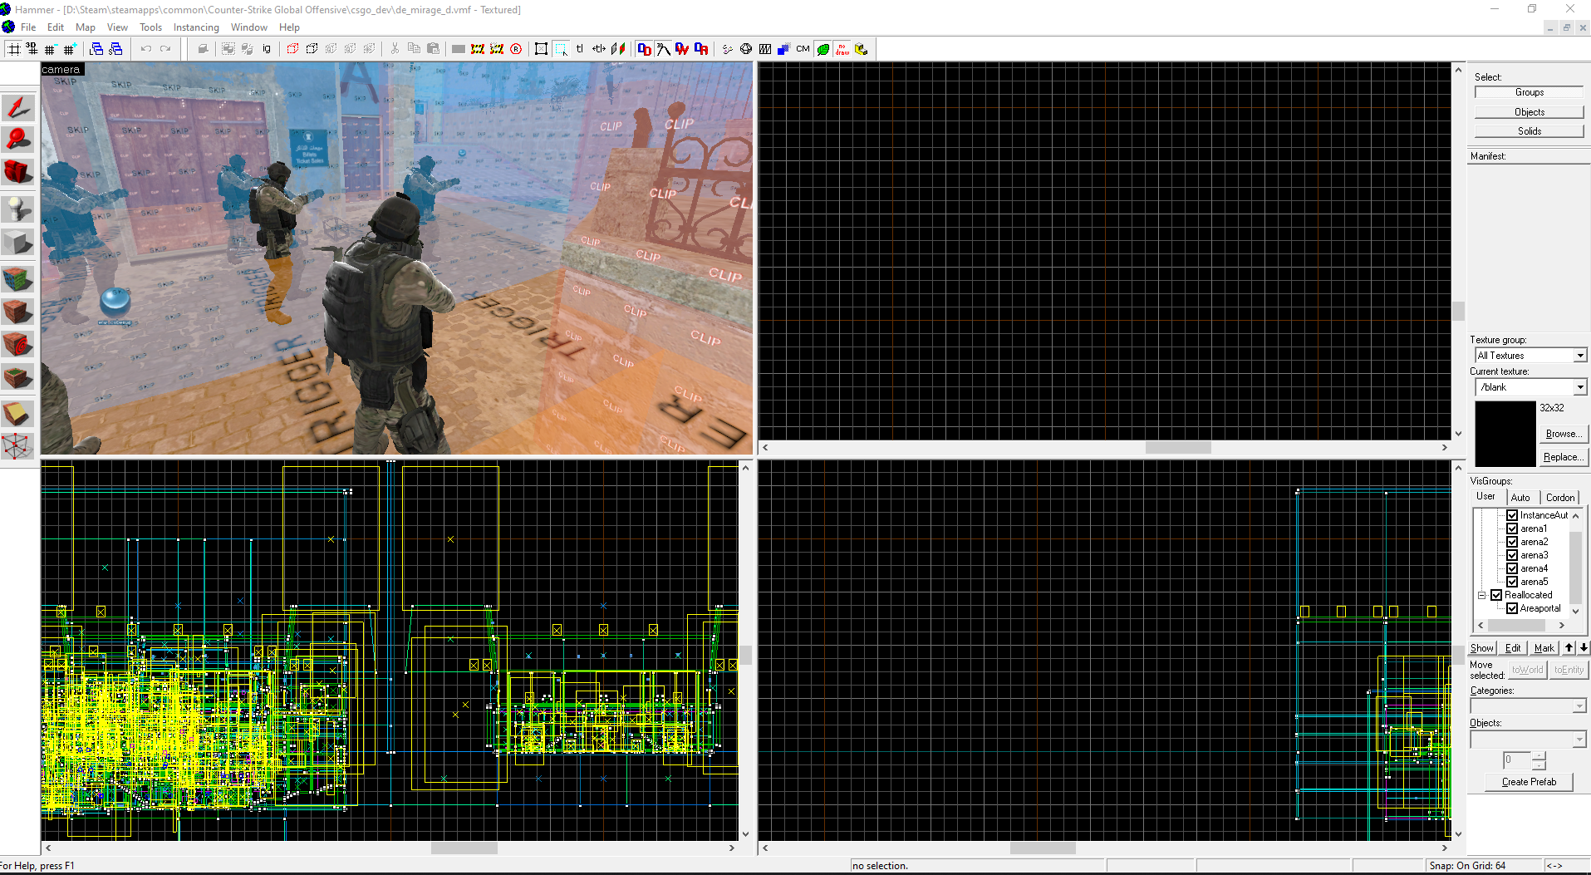Click the 'no draw' toolbar icon

click(842, 49)
